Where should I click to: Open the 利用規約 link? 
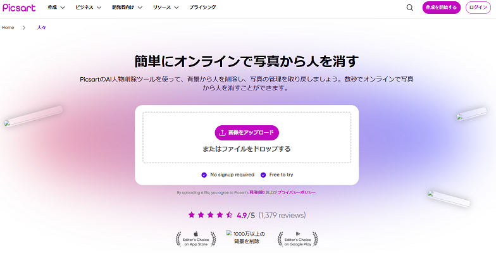click(257, 192)
